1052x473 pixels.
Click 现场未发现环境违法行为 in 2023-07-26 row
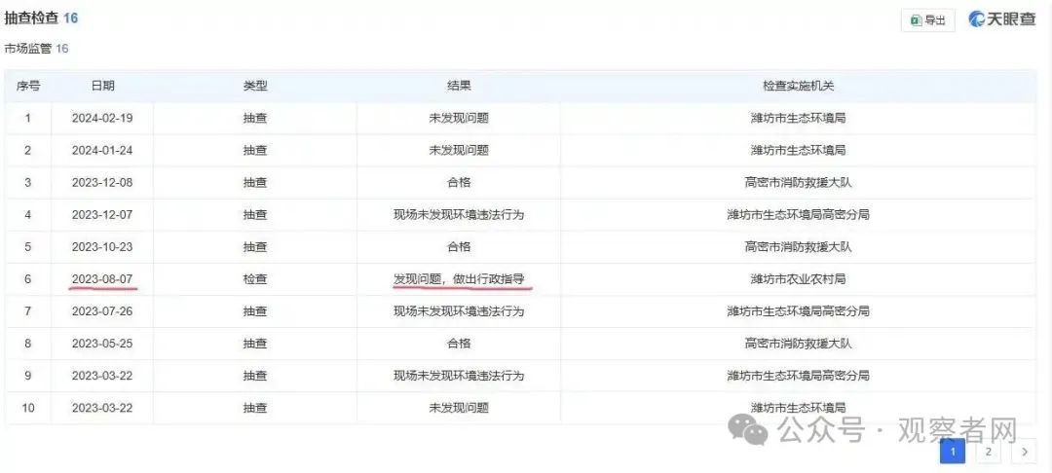pos(459,310)
